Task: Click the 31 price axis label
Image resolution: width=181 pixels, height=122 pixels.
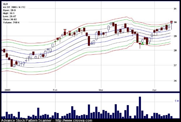Action: pos(175,9)
